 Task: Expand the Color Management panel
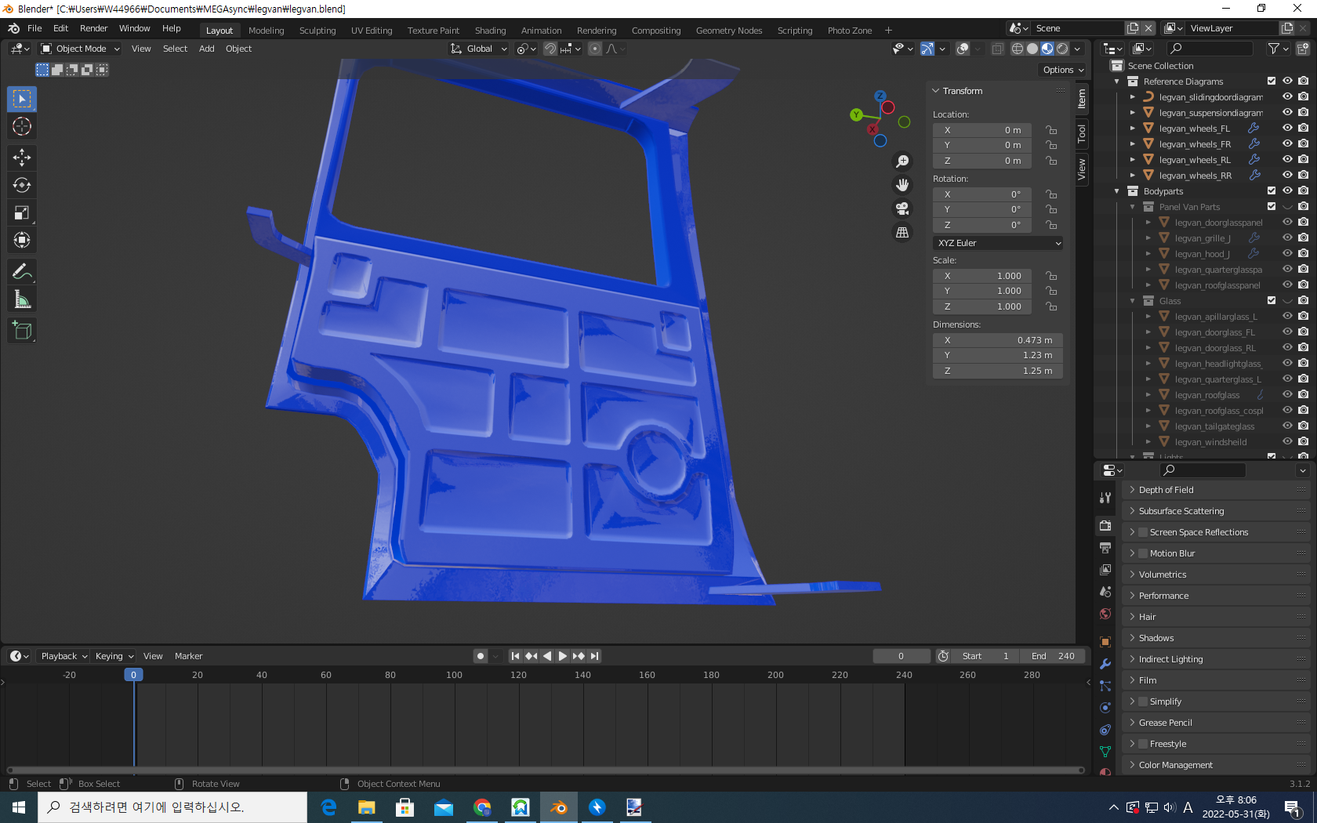coord(1175,765)
